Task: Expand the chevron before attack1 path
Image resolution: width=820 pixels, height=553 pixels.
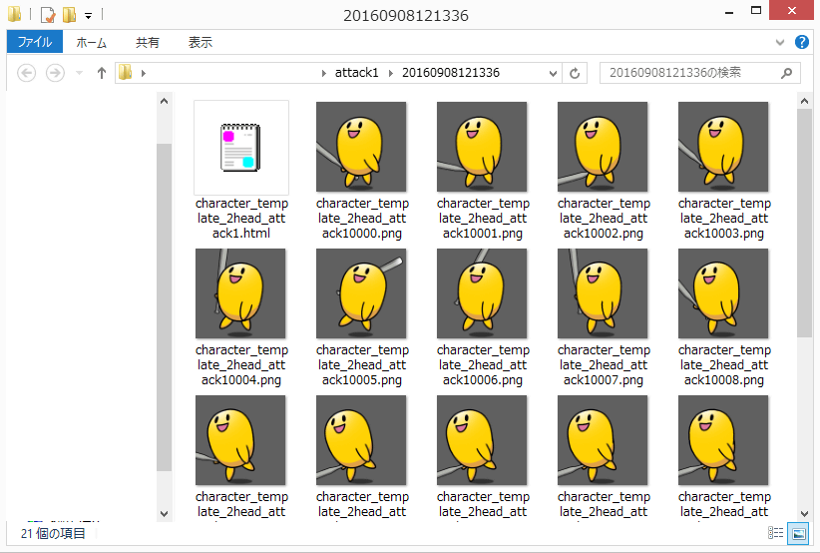Action: point(324,73)
